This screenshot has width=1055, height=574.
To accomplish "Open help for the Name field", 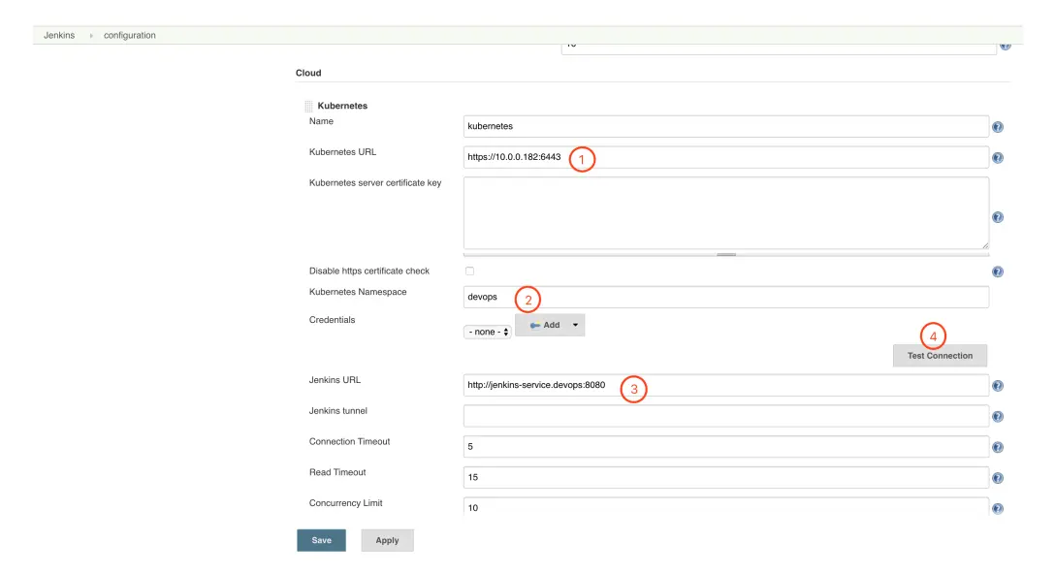I will pyautogui.click(x=997, y=126).
